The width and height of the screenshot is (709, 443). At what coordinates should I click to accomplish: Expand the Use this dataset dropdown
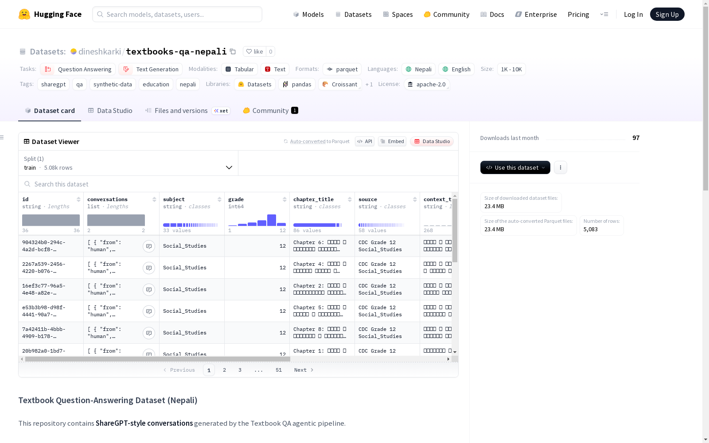(x=515, y=167)
